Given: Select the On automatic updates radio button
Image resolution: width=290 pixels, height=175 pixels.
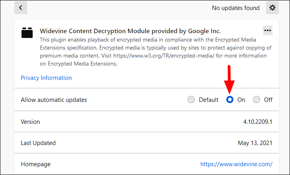Looking at the screenshot, I should (230, 99).
